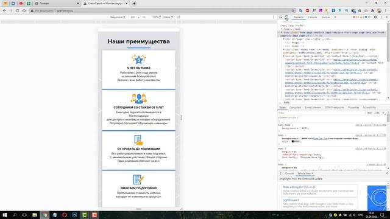Add new style rule plus icon
Image resolution: width=390 pixels, height=219 pixels.
click(x=383, y=113)
